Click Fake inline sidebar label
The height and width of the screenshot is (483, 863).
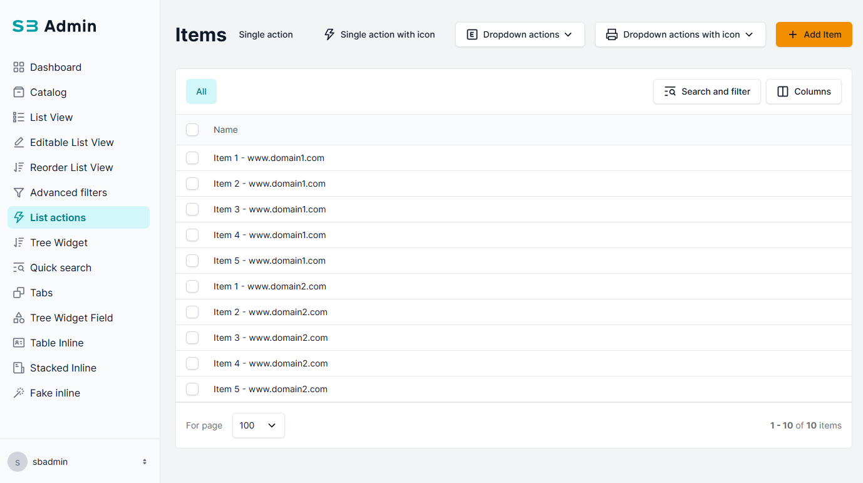click(55, 393)
